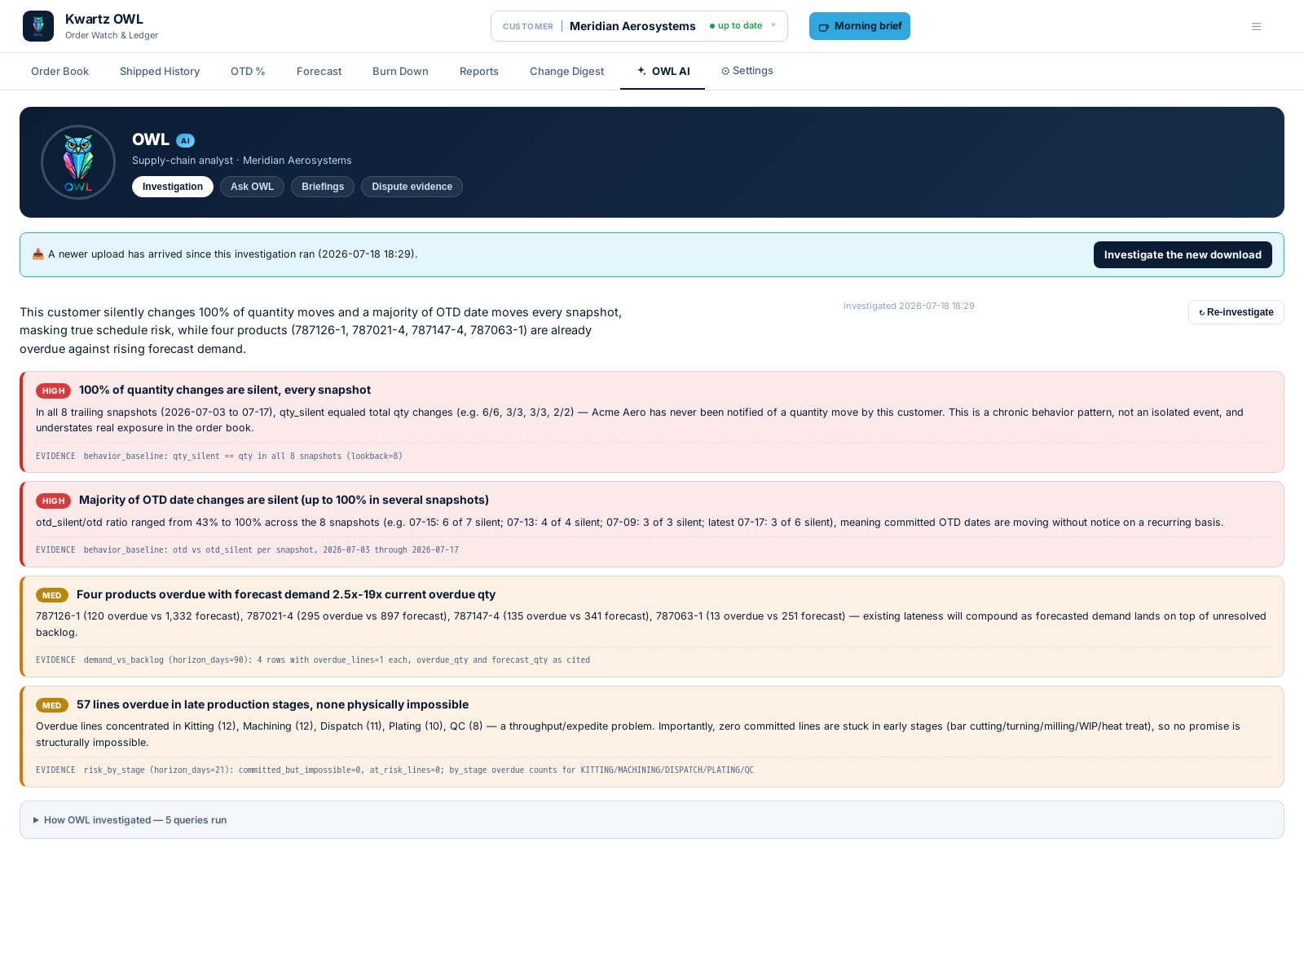This screenshot has height=962, width=1304.
Task: Switch to Ask OWL pill
Action: [252, 187]
